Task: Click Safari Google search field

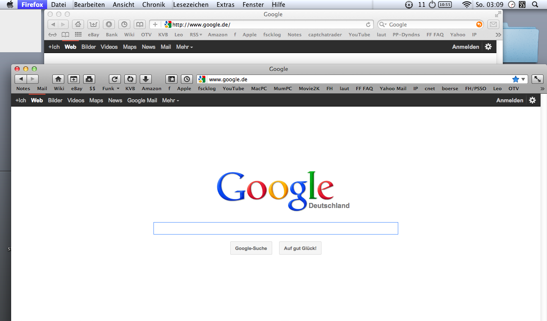Action: (431, 24)
